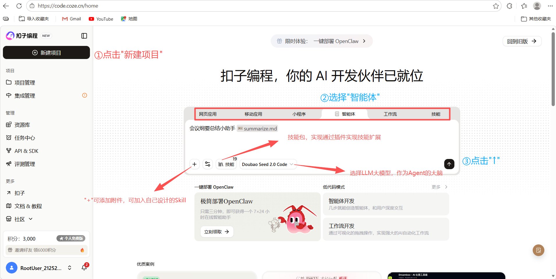Open Doubao Seed 2.0 Code model dropdown
556x279 pixels.
tap(268, 164)
